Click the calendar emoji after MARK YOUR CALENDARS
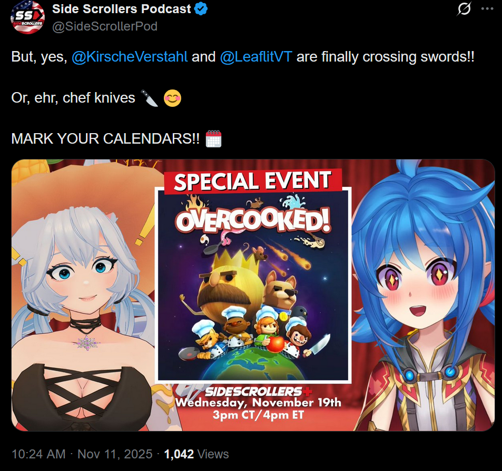The height and width of the screenshot is (471, 502). [213, 139]
